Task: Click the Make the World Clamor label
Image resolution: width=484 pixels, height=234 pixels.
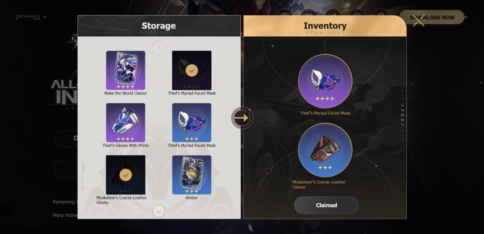Action: [x=125, y=93]
